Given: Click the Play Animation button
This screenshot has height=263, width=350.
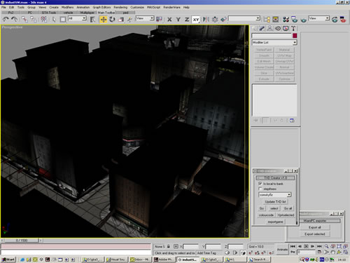Looking at the screenshot, I should tap(307, 246).
